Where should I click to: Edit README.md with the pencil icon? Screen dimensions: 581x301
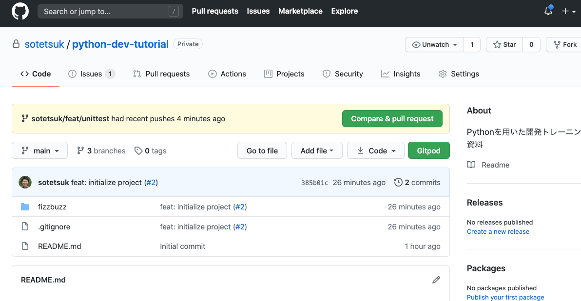click(436, 280)
